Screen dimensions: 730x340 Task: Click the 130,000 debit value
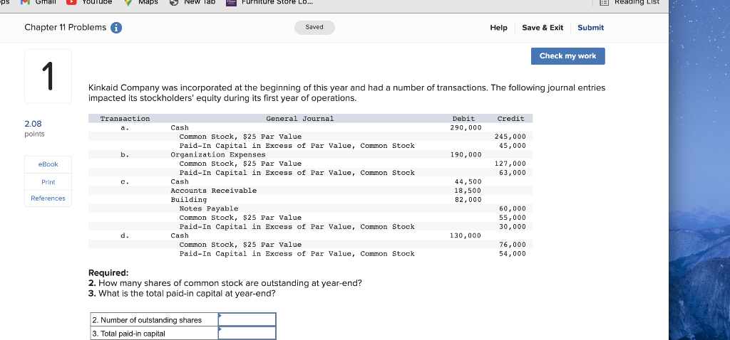coord(466,235)
